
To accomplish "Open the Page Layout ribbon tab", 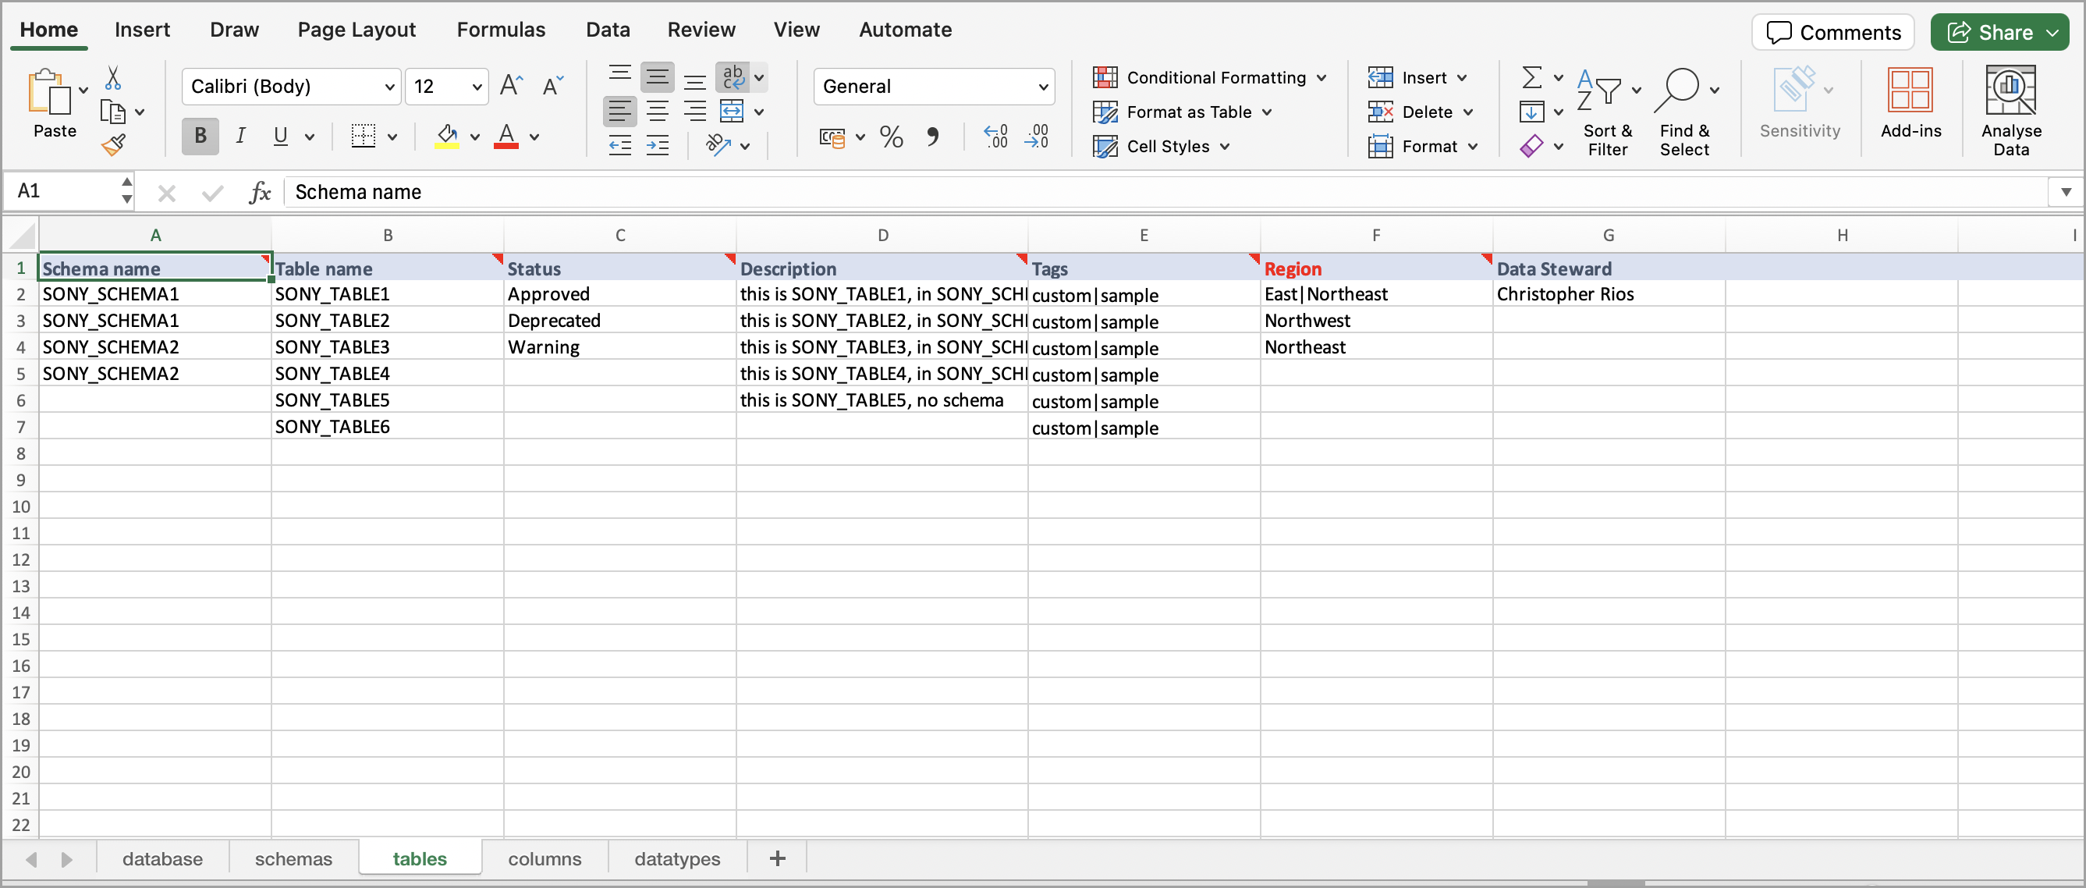I will coord(357,30).
